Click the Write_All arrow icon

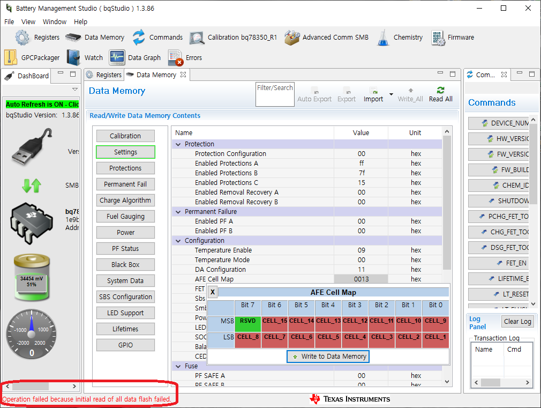pyautogui.click(x=411, y=90)
